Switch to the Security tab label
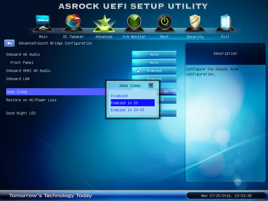The height and width of the screenshot is (201, 268). click(x=195, y=37)
